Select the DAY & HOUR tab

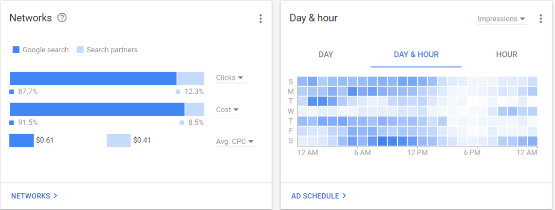(416, 54)
